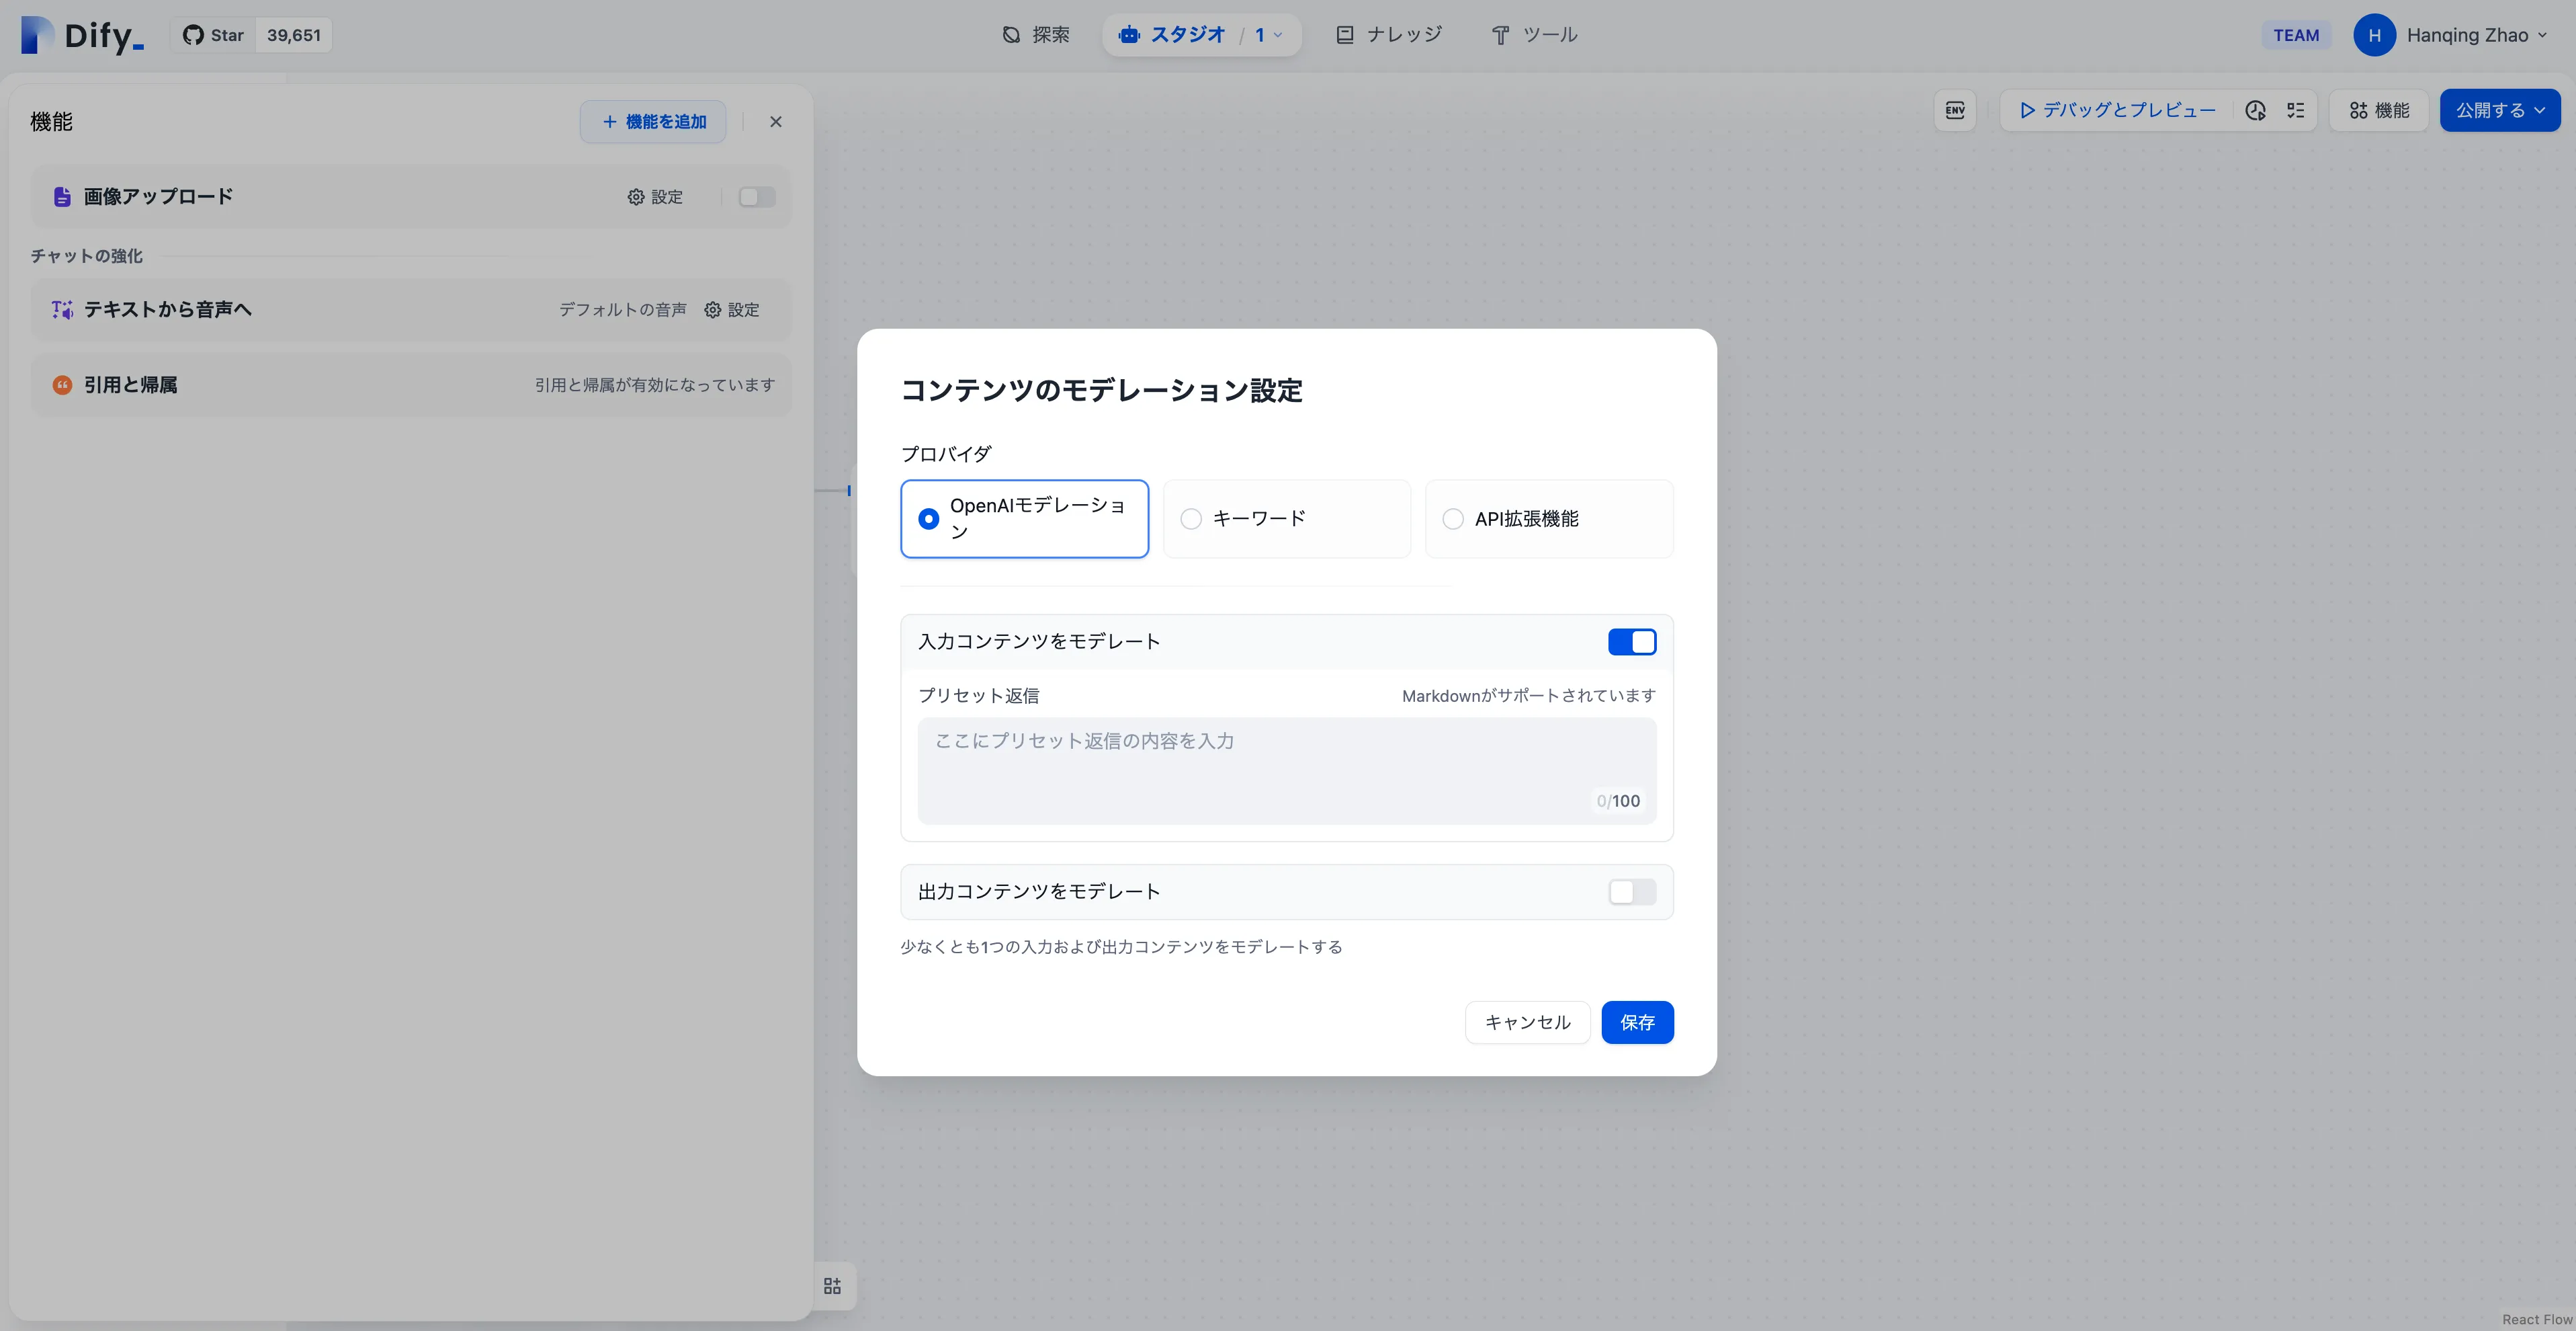Open 設定 gear for 画像アップロード
This screenshot has height=1331, width=2576.
click(x=655, y=197)
